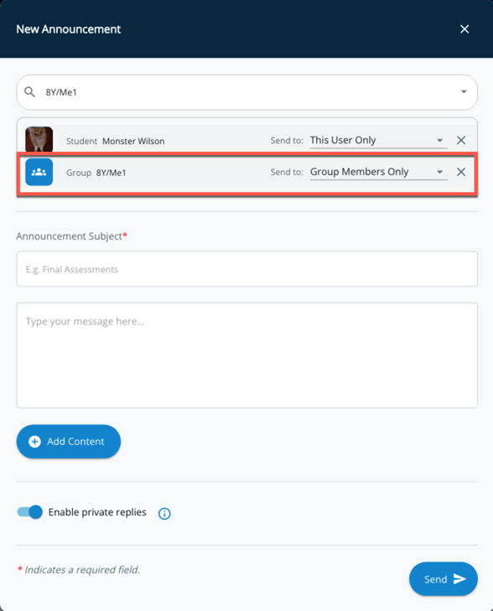Remove group 8Y/Me1 from recipients

(461, 172)
